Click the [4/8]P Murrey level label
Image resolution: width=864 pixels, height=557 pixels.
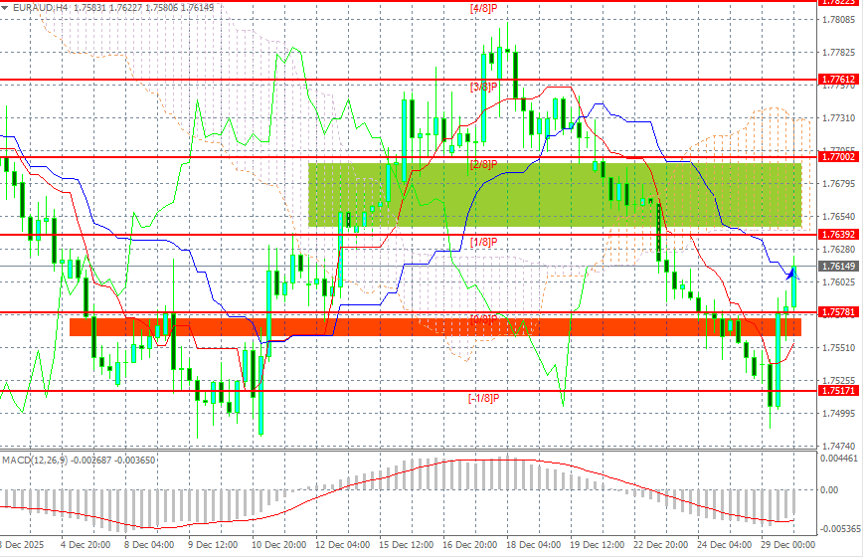[x=484, y=8]
